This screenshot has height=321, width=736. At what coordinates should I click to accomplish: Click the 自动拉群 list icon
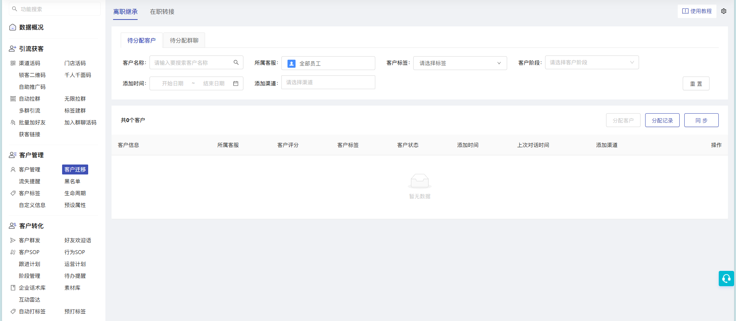(13, 99)
